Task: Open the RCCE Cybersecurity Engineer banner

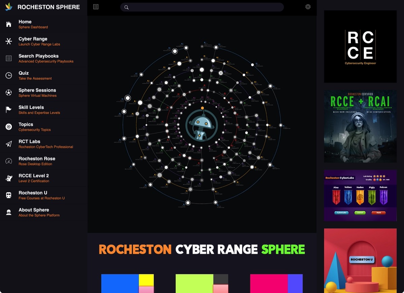Action: click(x=360, y=46)
